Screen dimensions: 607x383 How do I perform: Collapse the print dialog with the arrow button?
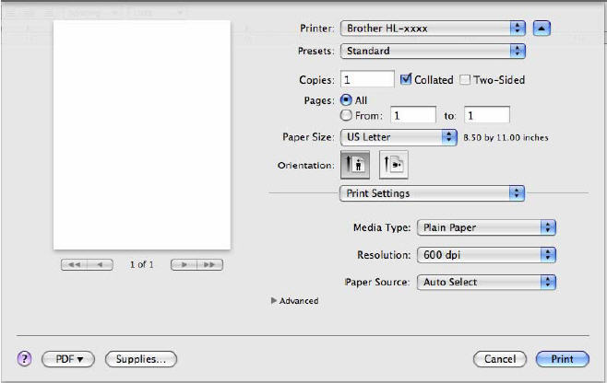pos(542,28)
